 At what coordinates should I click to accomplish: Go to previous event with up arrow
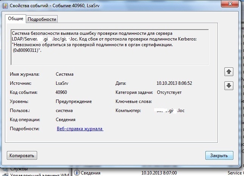point(229,72)
